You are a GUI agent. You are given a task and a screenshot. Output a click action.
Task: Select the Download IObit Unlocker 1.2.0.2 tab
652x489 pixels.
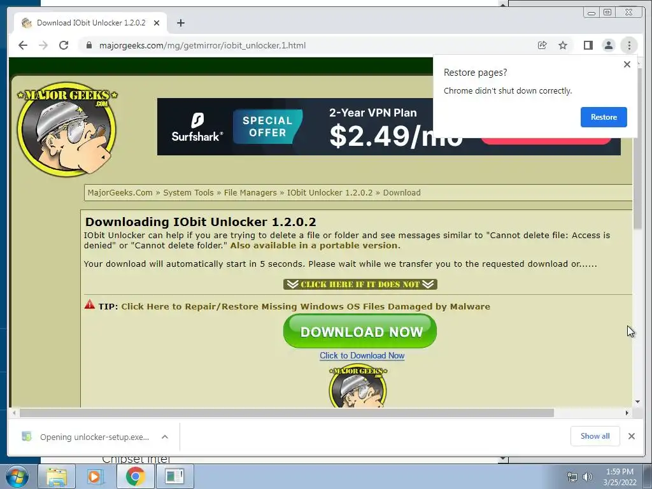tap(90, 23)
